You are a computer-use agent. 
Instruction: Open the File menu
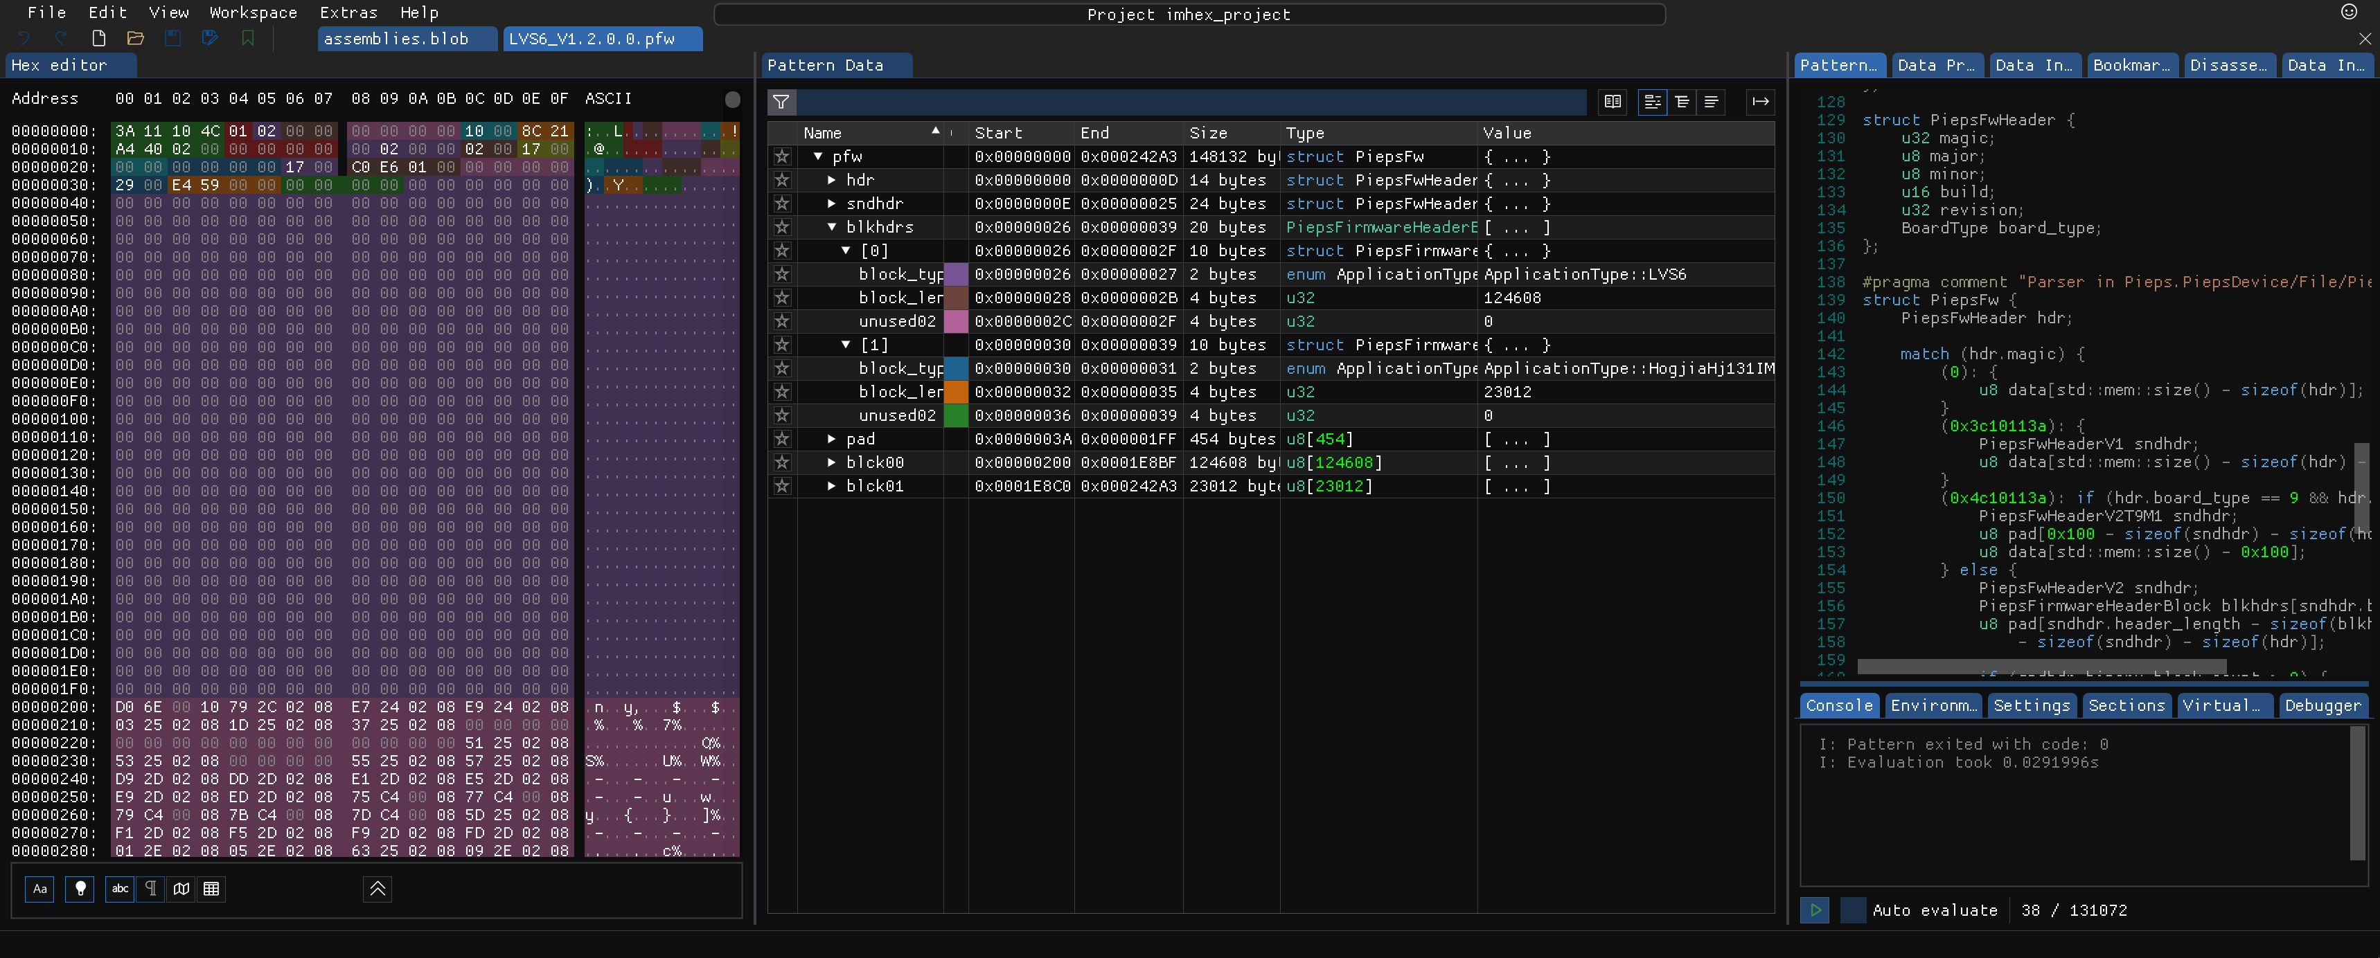tap(47, 13)
